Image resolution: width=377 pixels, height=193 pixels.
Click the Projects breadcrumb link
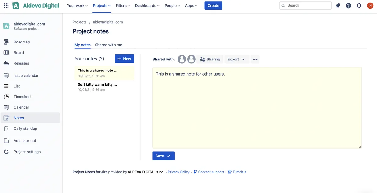pyautogui.click(x=79, y=22)
